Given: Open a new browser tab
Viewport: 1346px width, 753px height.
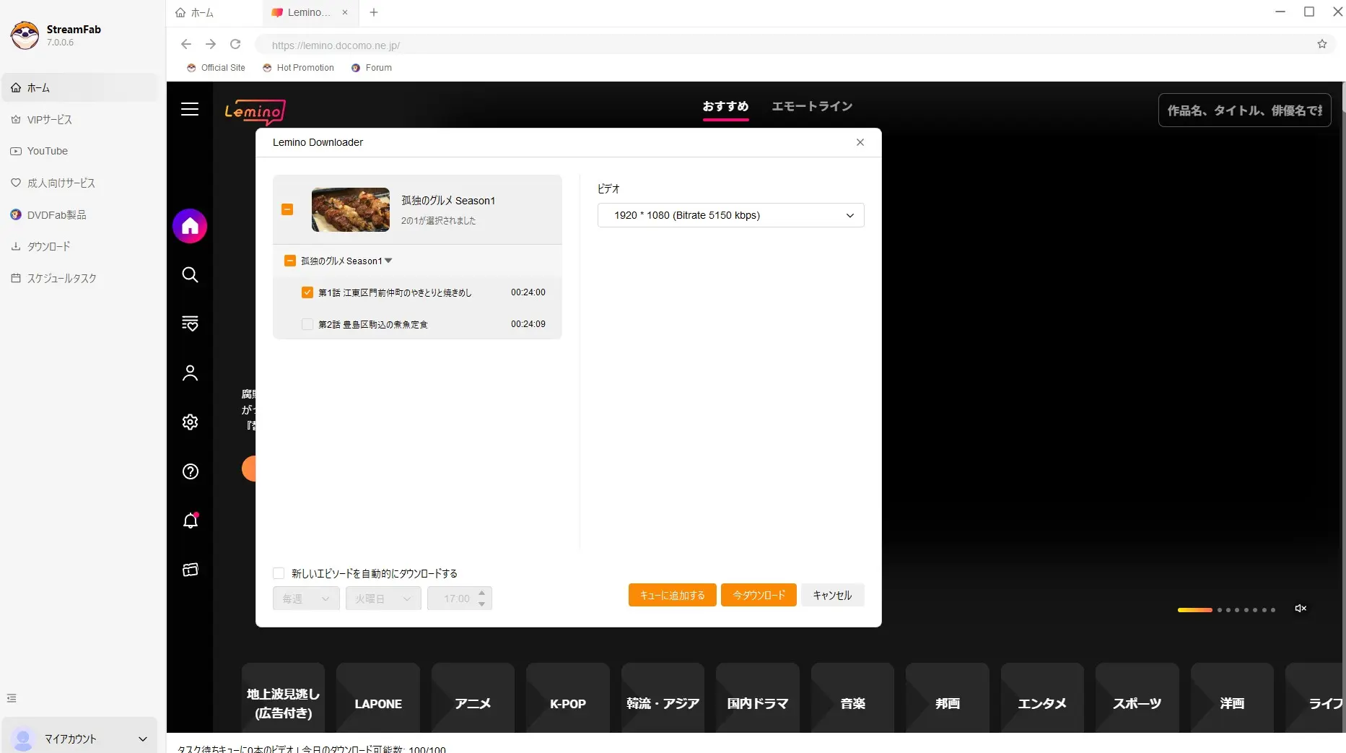Looking at the screenshot, I should [373, 12].
